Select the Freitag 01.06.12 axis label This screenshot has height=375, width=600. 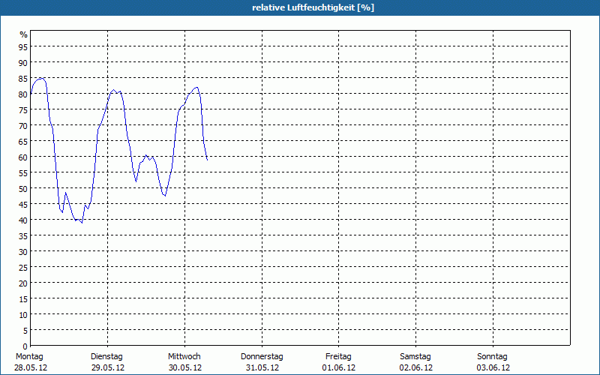(x=339, y=362)
